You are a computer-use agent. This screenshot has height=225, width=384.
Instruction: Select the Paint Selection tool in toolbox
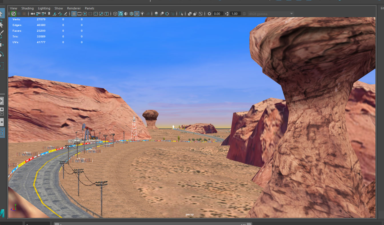pyautogui.click(x=1, y=34)
